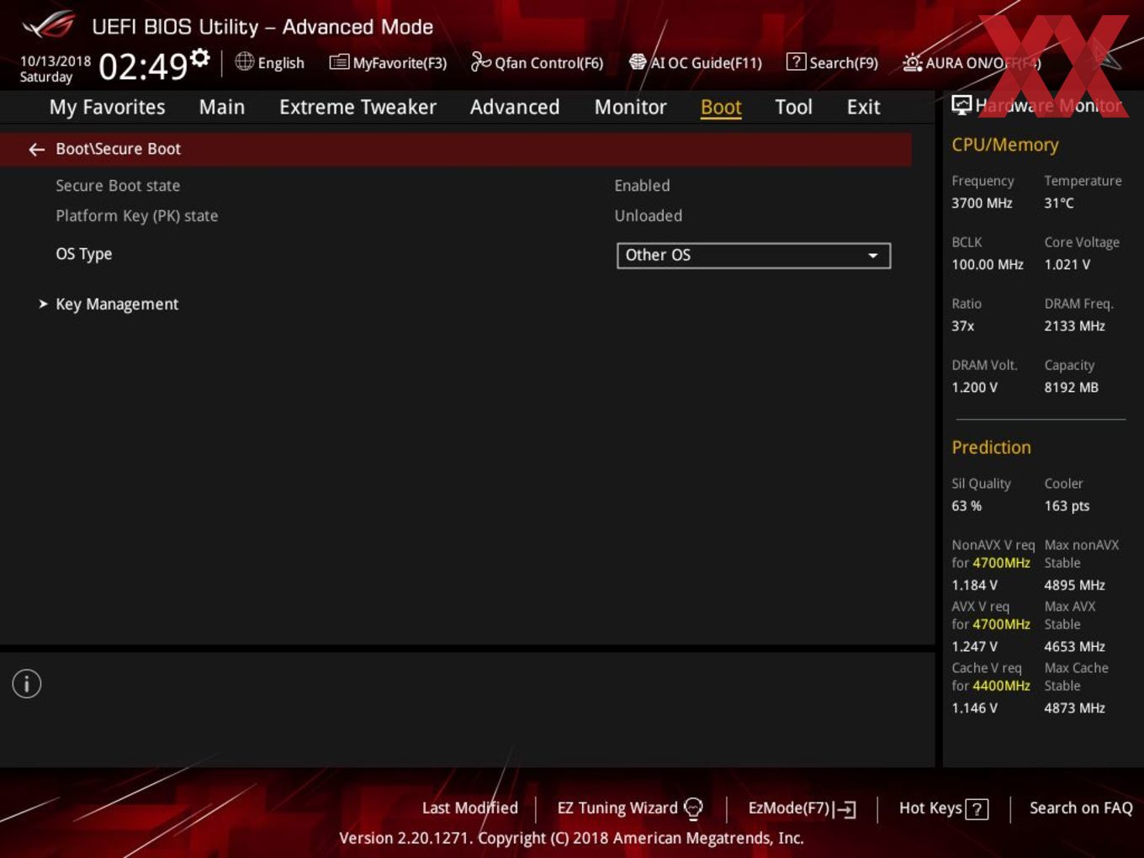
Task: Click the Qfan Control fan icon
Action: point(480,61)
